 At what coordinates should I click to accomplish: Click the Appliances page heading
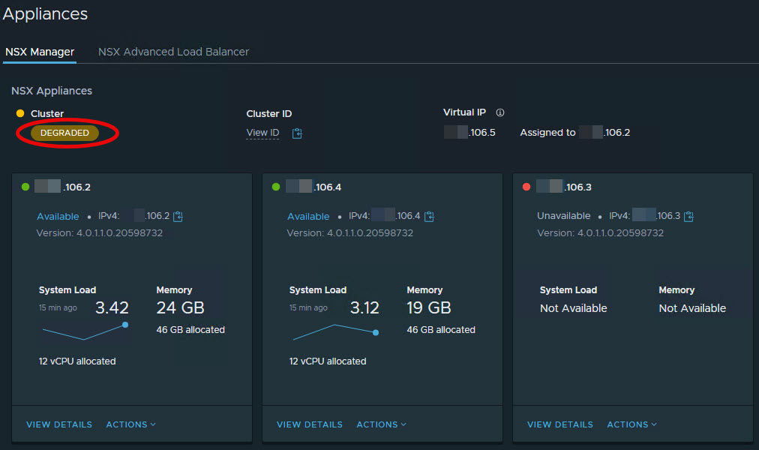point(45,14)
